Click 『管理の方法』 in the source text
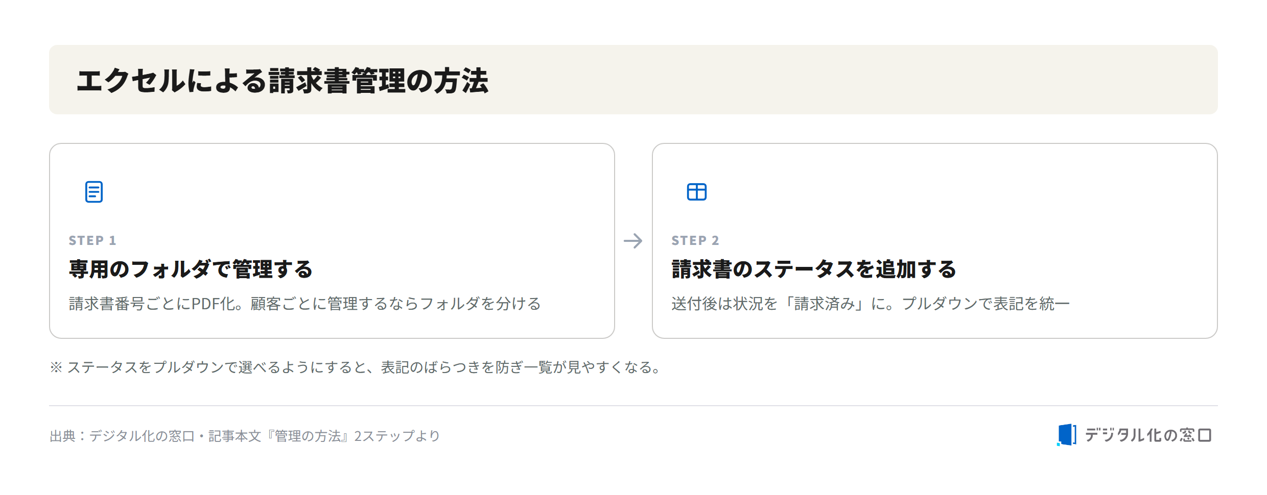The height and width of the screenshot is (495, 1267). [308, 436]
